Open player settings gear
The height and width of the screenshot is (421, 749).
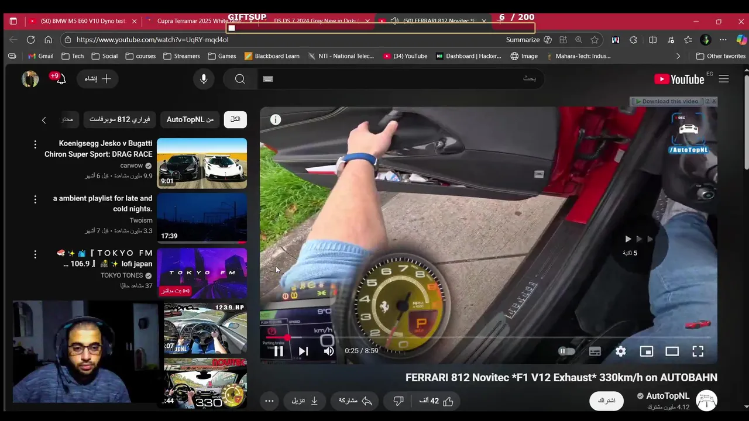coord(620,351)
